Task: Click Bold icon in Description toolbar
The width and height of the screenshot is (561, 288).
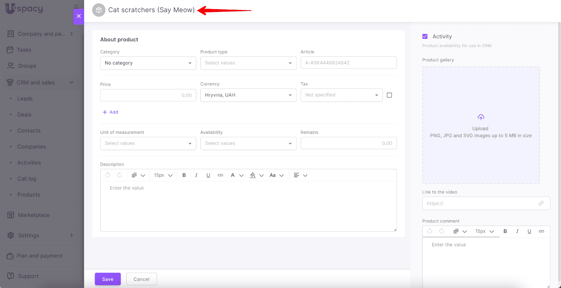Action: pyautogui.click(x=184, y=175)
